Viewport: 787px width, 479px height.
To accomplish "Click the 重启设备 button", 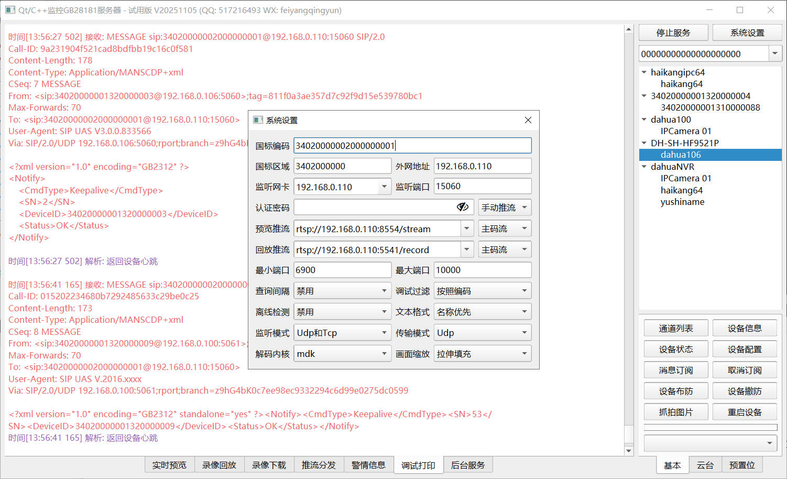I will (745, 412).
